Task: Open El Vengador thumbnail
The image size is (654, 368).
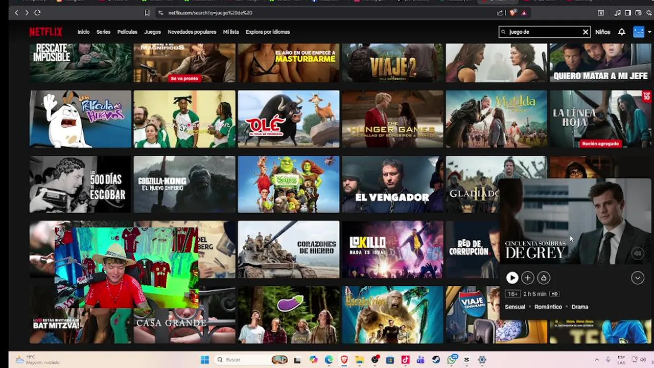Action: pos(392,184)
